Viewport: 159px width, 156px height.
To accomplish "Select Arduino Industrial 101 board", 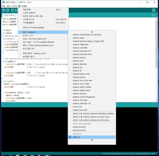I will pos(92,104).
